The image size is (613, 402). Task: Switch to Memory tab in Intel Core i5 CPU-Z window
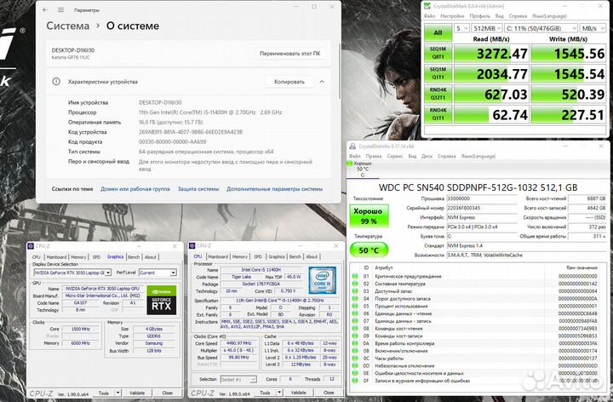(x=239, y=256)
